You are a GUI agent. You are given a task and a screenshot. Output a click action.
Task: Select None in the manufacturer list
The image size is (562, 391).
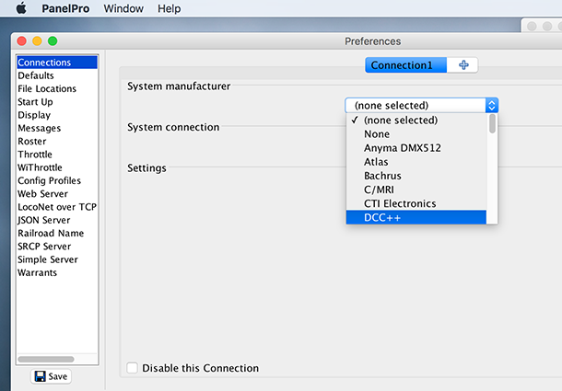coord(416,133)
